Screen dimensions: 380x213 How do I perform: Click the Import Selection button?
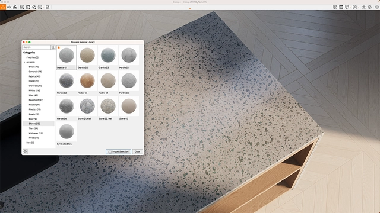(118, 151)
